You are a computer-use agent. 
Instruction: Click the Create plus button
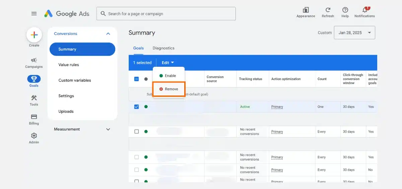34,35
